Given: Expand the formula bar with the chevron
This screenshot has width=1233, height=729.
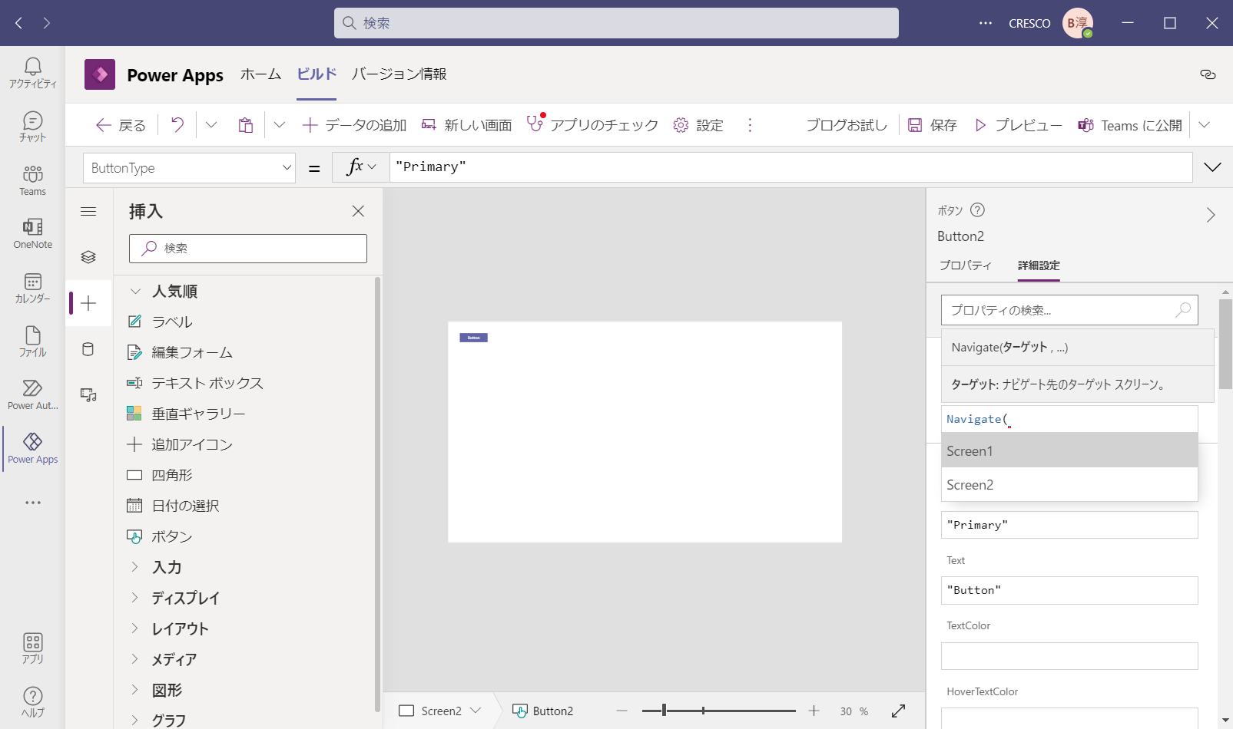Looking at the screenshot, I should click(1212, 167).
